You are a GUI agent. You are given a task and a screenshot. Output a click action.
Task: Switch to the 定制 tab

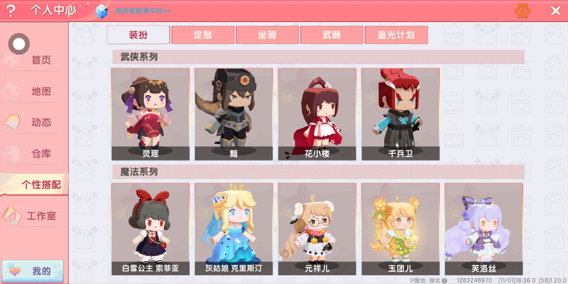click(203, 35)
